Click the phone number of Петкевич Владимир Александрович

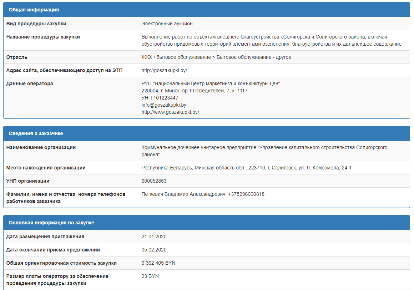pos(246,194)
